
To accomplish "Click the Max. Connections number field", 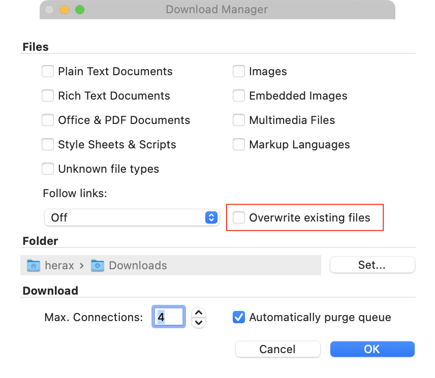I will click(169, 318).
